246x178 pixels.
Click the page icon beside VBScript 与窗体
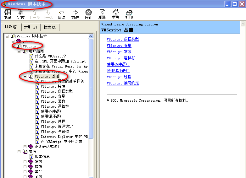pyautogui.click(x=37, y=132)
